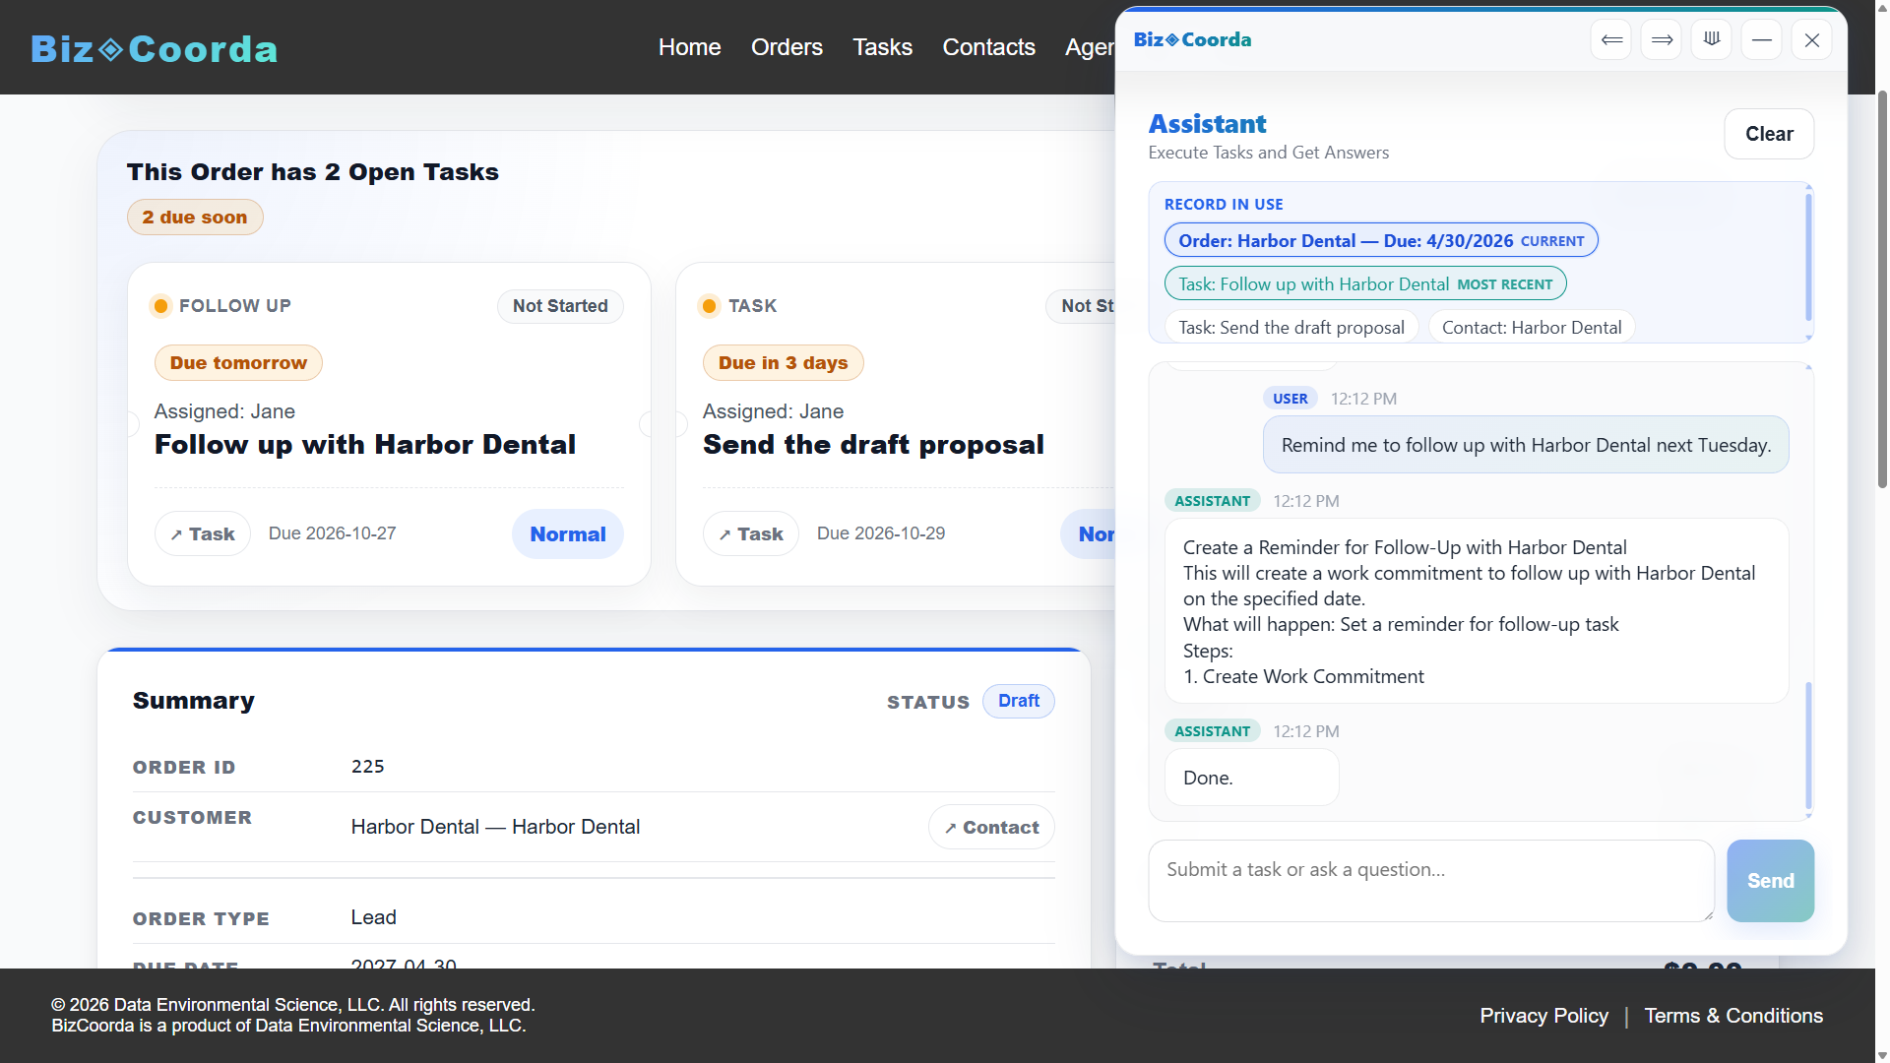Open the Contacts menu item
This screenshot has width=1890, height=1063.
pyautogui.click(x=988, y=47)
